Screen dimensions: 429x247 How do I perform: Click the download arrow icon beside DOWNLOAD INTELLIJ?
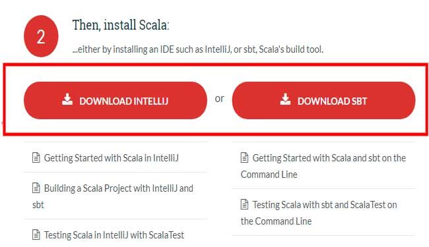pos(67,99)
